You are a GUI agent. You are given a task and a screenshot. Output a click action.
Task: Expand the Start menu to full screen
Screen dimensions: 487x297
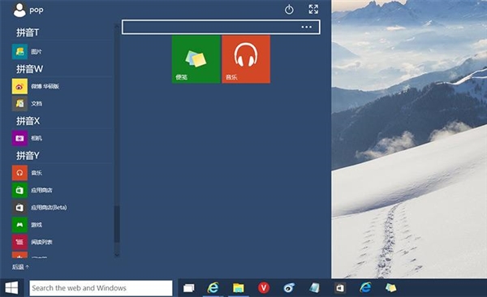point(313,9)
